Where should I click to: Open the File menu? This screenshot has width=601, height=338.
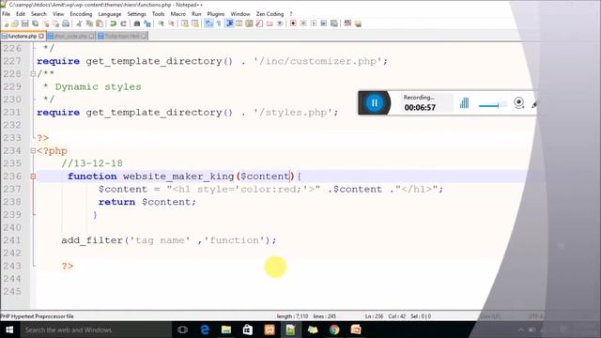coord(7,14)
